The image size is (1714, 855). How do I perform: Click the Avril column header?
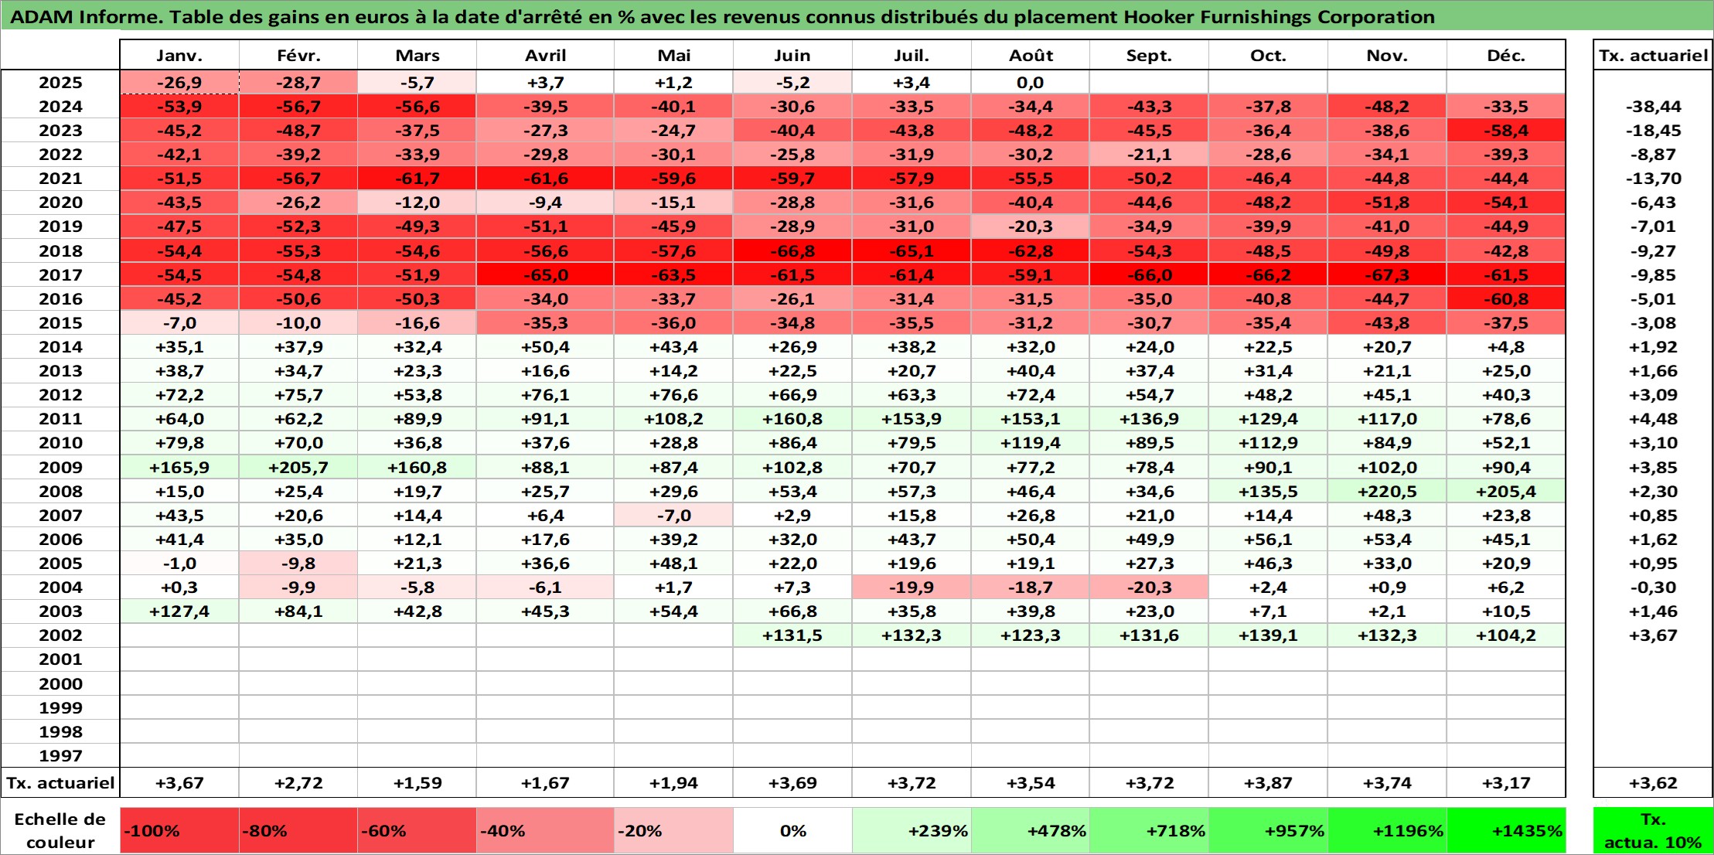(545, 55)
